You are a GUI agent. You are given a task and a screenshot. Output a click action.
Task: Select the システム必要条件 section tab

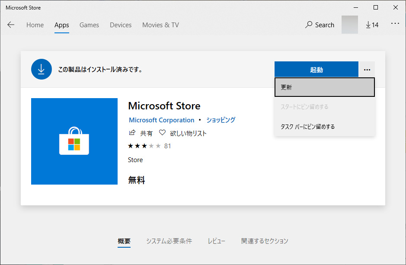169,241
